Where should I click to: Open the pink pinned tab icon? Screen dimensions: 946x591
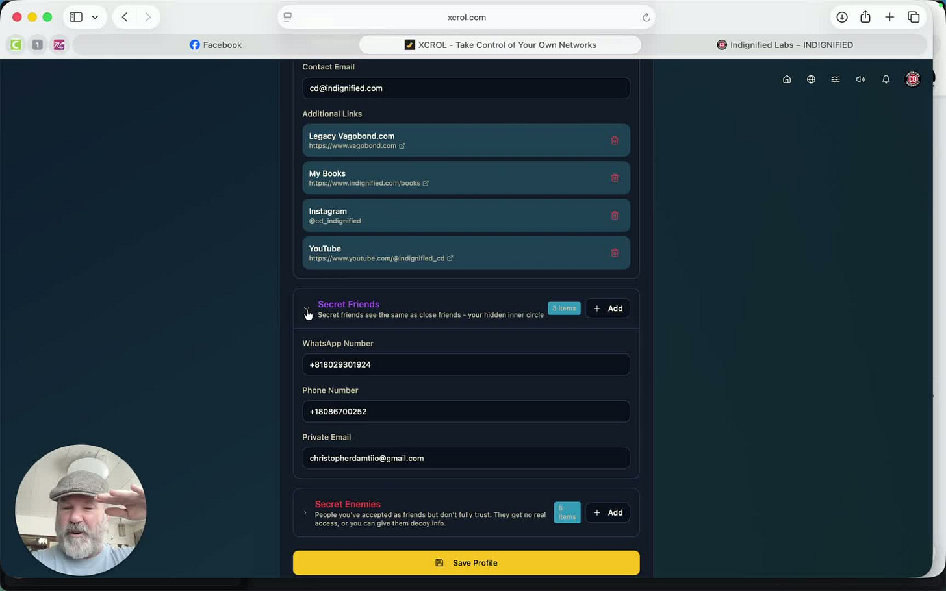pyautogui.click(x=59, y=45)
